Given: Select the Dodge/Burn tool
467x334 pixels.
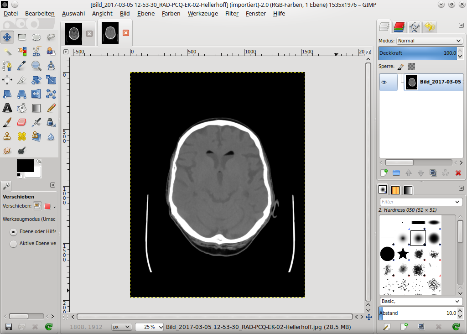Looking at the screenshot, I should (x=22, y=151).
